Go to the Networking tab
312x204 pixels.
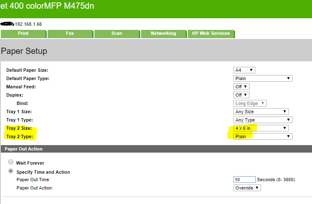pyautogui.click(x=163, y=34)
